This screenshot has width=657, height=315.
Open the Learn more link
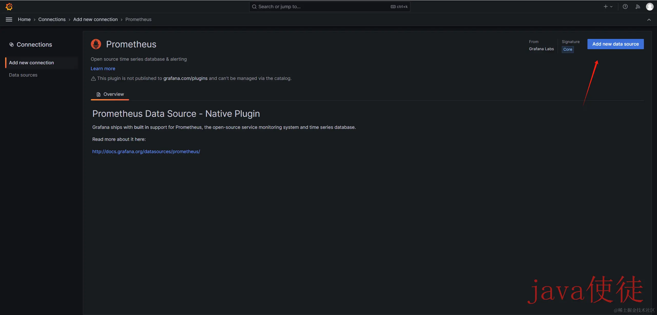tap(103, 69)
